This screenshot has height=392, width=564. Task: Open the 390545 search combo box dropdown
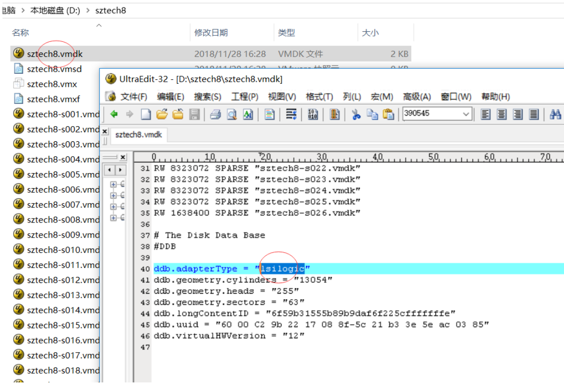coord(466,115)
